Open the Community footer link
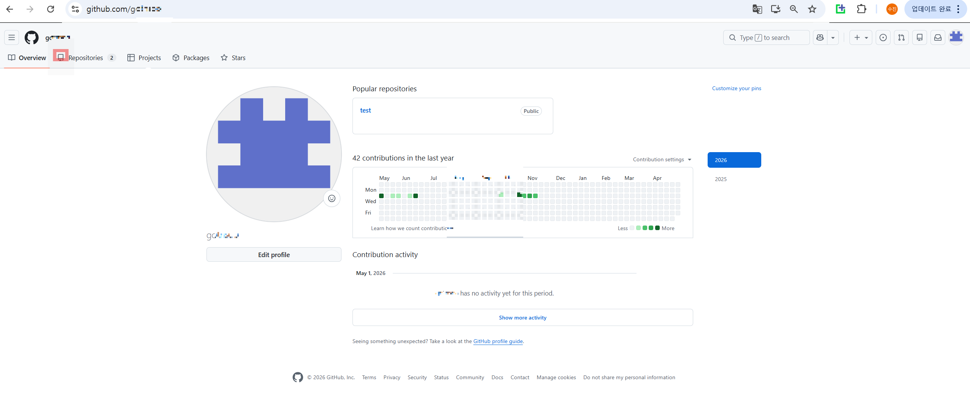This screenshot has height=410, width=970. 470,377
